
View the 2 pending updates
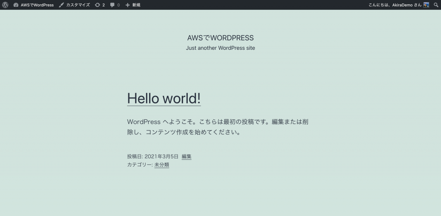tap(100, 5)
